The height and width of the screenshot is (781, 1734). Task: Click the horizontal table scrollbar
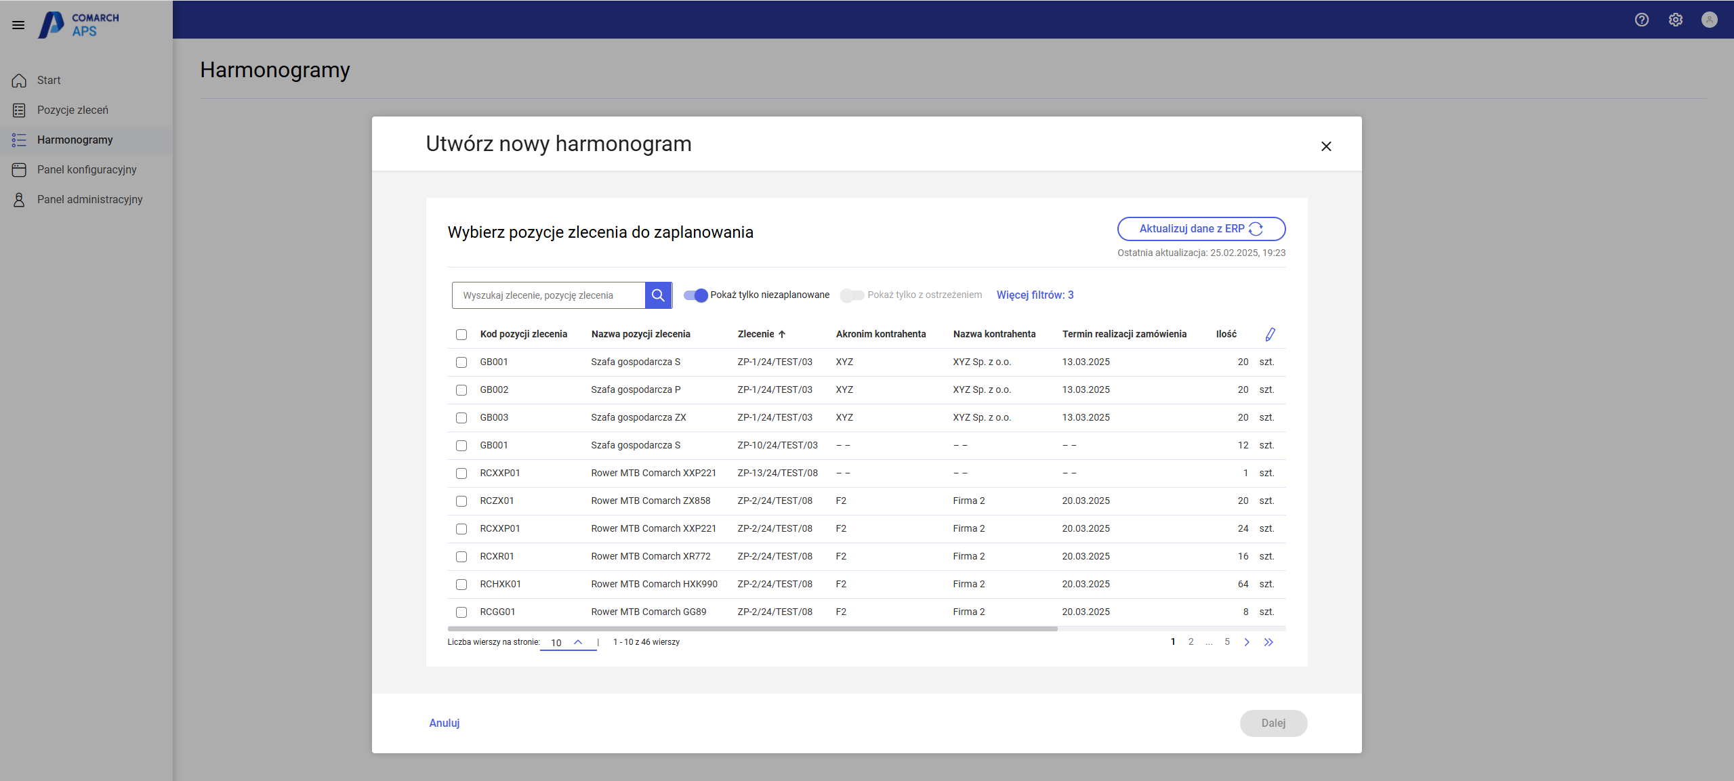point(752,629)
